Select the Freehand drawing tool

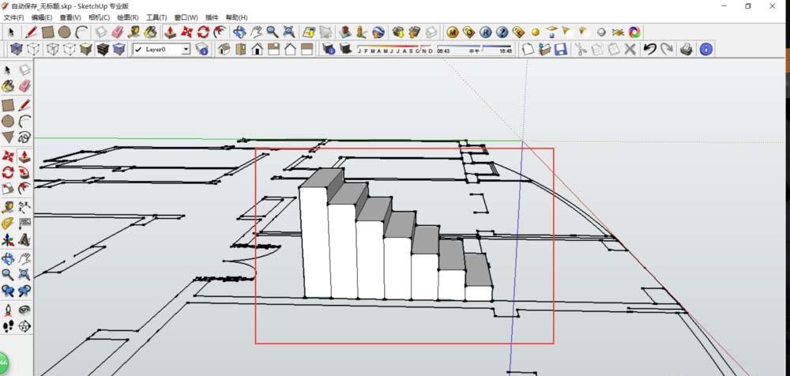(x=24, y=137)
